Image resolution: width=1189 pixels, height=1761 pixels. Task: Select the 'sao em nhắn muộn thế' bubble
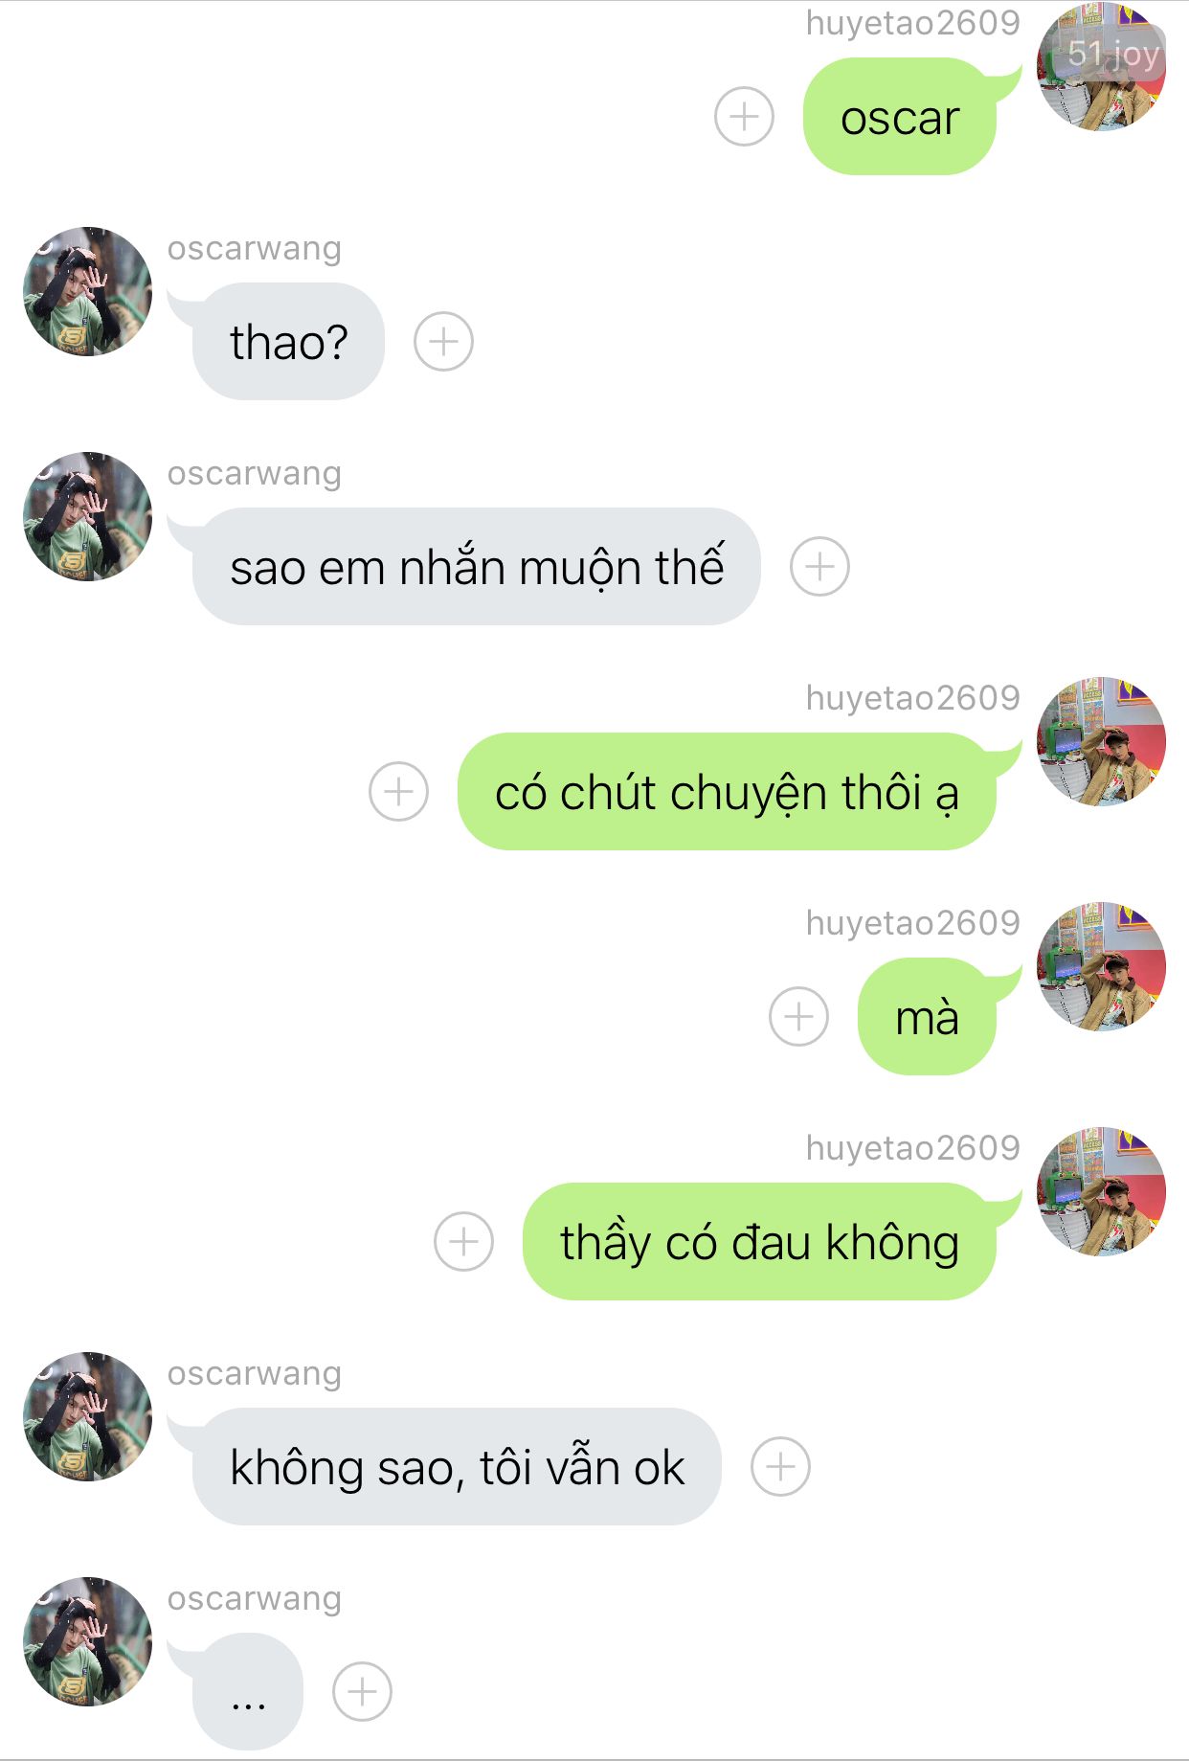(x=477, y=567)
